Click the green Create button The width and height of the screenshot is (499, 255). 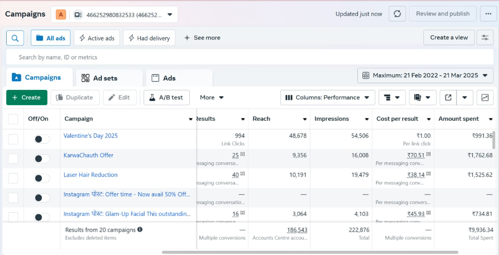point(27,98)
